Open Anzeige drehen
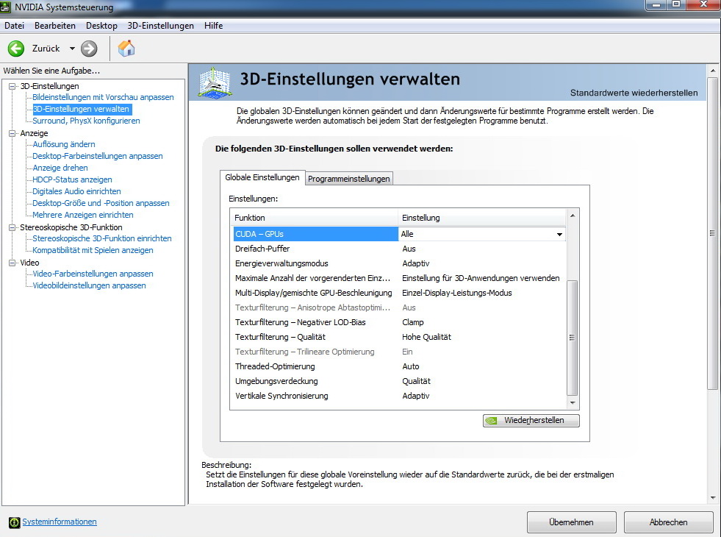Image resolution: width=721 pixels, height=537 pixels. (60, 168)
